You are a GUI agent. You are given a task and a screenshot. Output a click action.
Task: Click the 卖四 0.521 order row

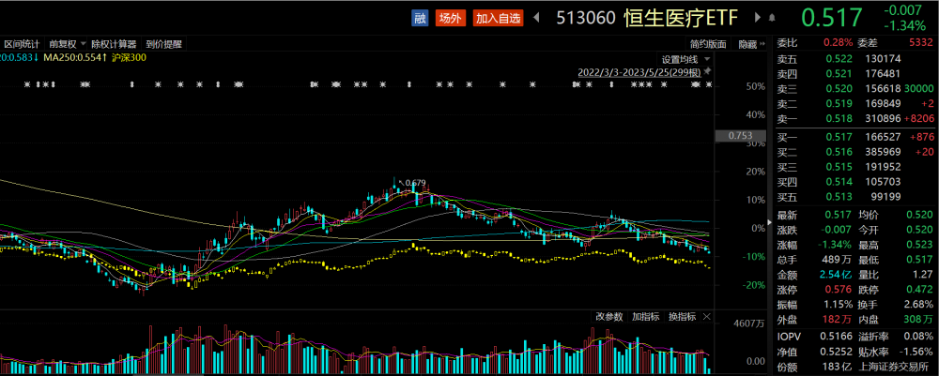(x=855, y=73)
